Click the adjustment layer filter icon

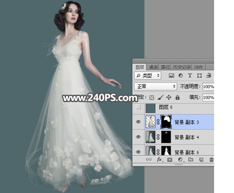coord(181,75)
